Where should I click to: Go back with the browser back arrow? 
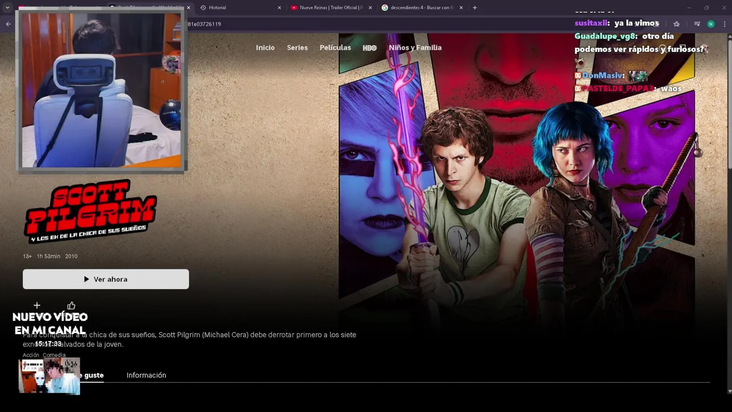coord(8,24)
